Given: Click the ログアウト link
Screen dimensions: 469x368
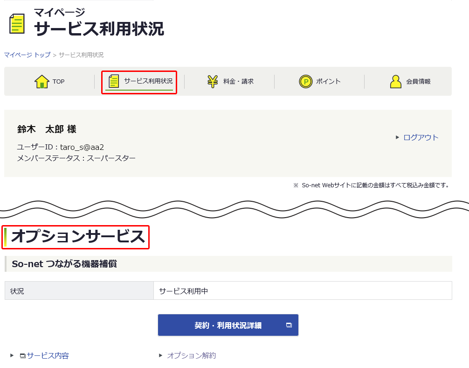Looking at the screenshot, I should point(421,137).
